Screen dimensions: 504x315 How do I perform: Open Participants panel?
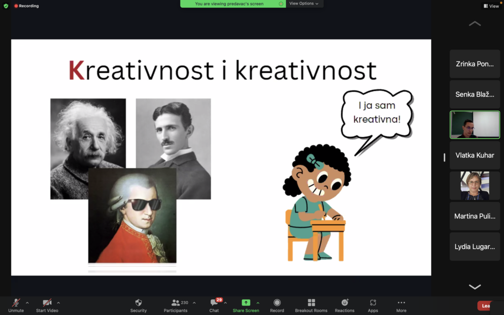(176, 305)
